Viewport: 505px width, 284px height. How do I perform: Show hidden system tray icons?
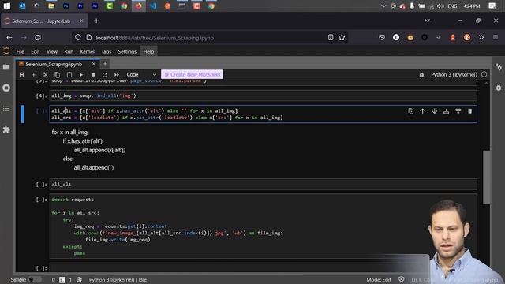coord(383,6)
